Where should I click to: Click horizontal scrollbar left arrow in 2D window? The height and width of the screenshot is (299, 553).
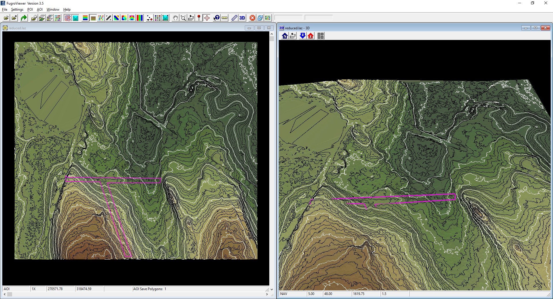pyautogui.click(x=4, y=294)
